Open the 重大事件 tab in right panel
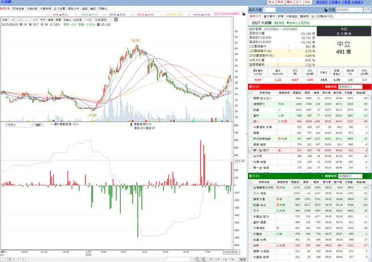372x262 pixels. [x=269, y=17]
